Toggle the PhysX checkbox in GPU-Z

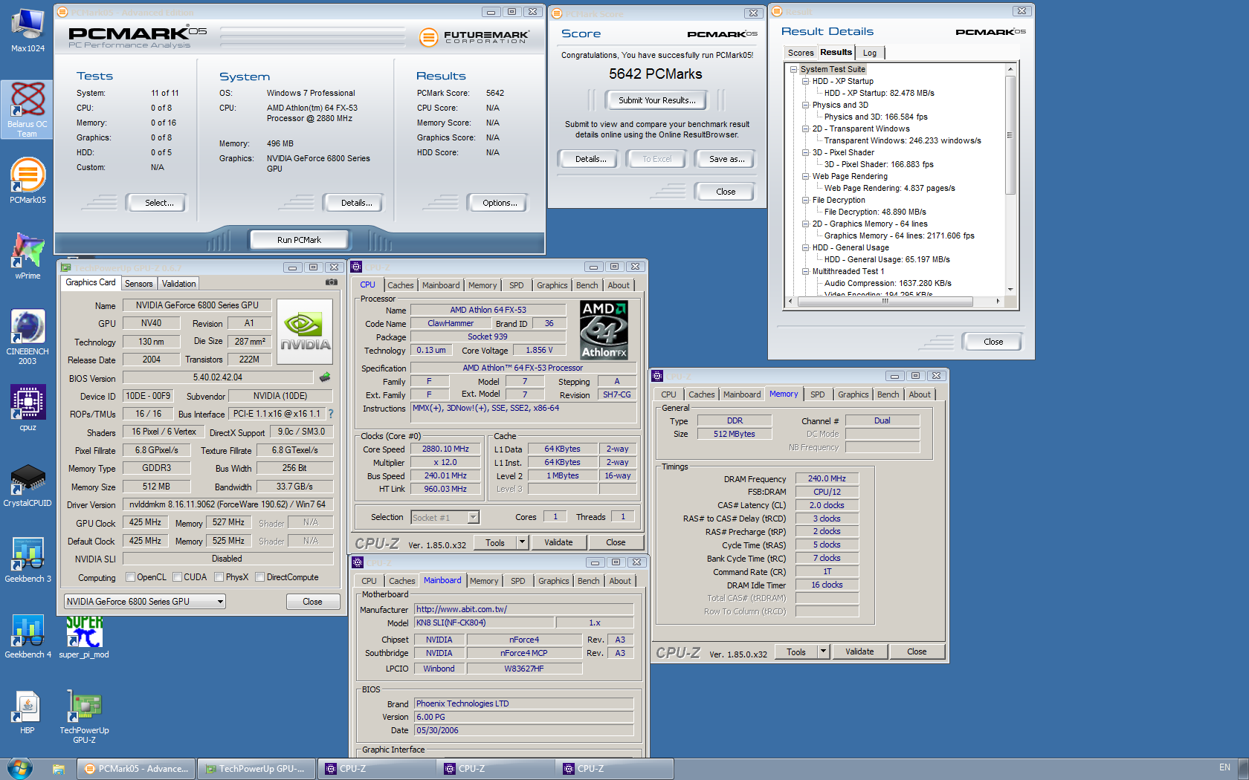click(x=219, y=577)
